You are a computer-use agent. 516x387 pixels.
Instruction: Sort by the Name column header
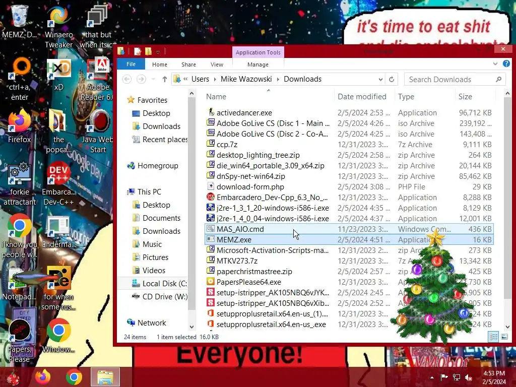(269, 96)
